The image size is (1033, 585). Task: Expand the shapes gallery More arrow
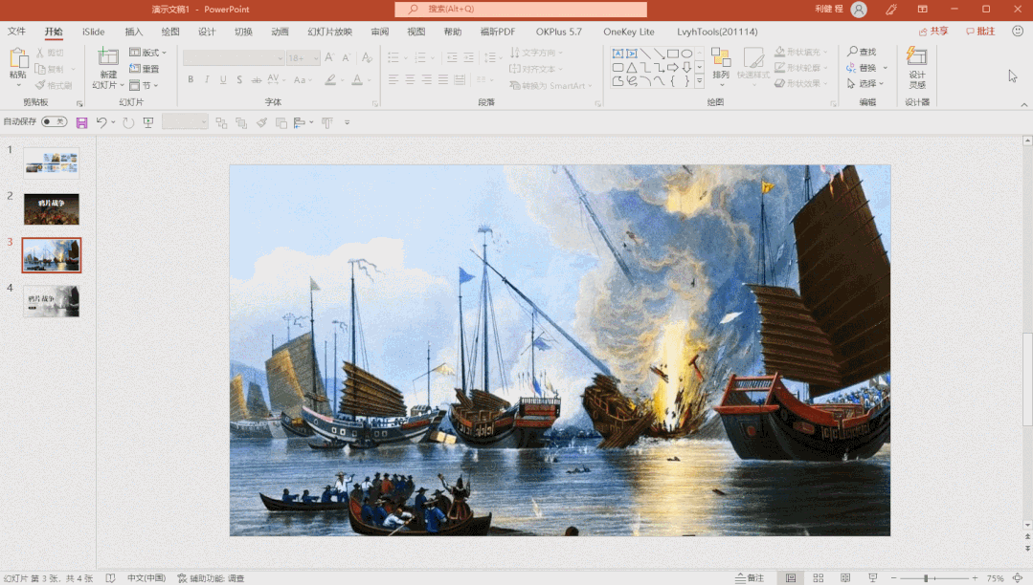(x=699, y=81)
